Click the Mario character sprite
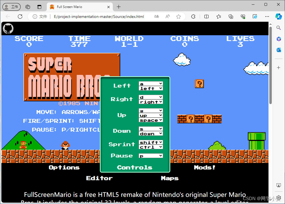This screenshot has height=204, width=285. [x=23, y=145]
